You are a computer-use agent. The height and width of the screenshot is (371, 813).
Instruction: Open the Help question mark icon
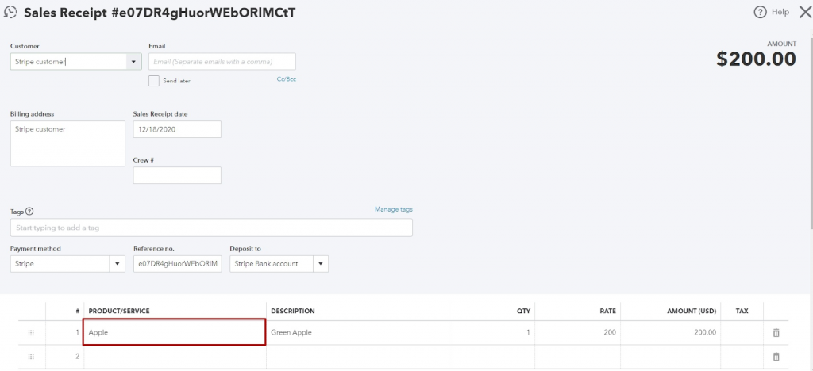pyautogui.click(x=760, y=12)
